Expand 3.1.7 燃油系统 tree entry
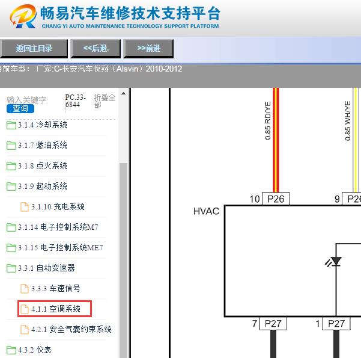This screenshot has height=358, width=361. point(43,146)
